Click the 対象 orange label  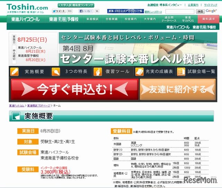(28, 142)
